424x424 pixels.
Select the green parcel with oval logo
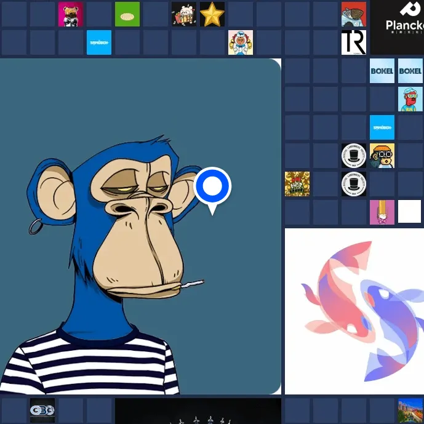pyautogui.click(x=127, y=14)
